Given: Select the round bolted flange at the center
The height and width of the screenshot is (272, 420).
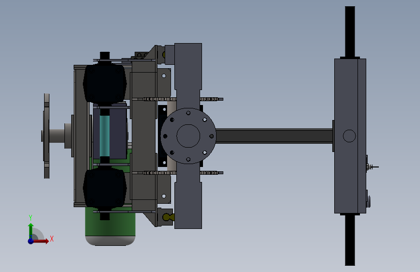Looking at the screenshot, I should pyautogui.click(x=188, y=136).
